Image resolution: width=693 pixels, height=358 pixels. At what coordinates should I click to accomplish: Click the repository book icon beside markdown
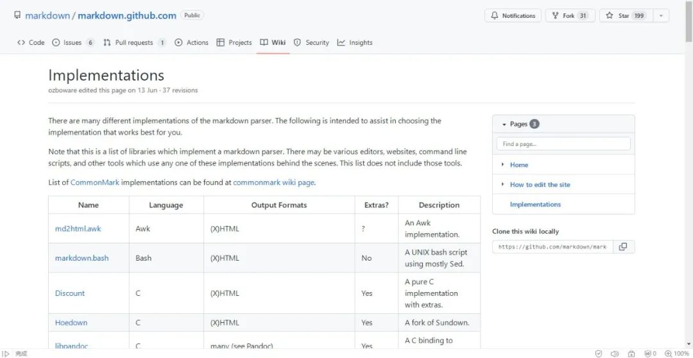point(17,15)
